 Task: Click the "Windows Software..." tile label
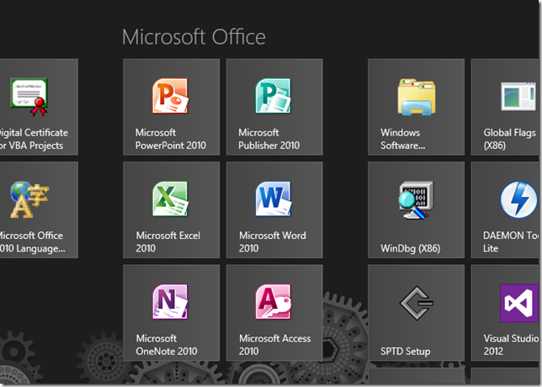403,139
